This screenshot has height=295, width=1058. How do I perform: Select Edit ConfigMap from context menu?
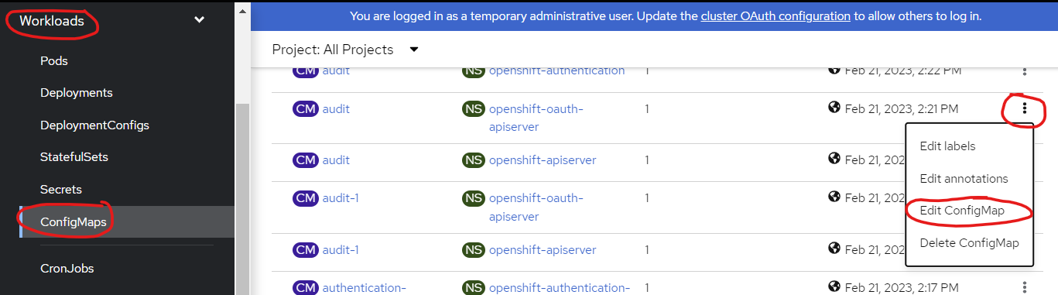tap(962, 211)
